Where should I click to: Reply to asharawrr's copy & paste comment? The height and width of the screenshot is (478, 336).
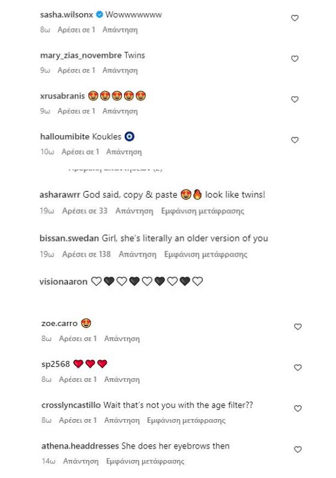[x=134, y=211]
